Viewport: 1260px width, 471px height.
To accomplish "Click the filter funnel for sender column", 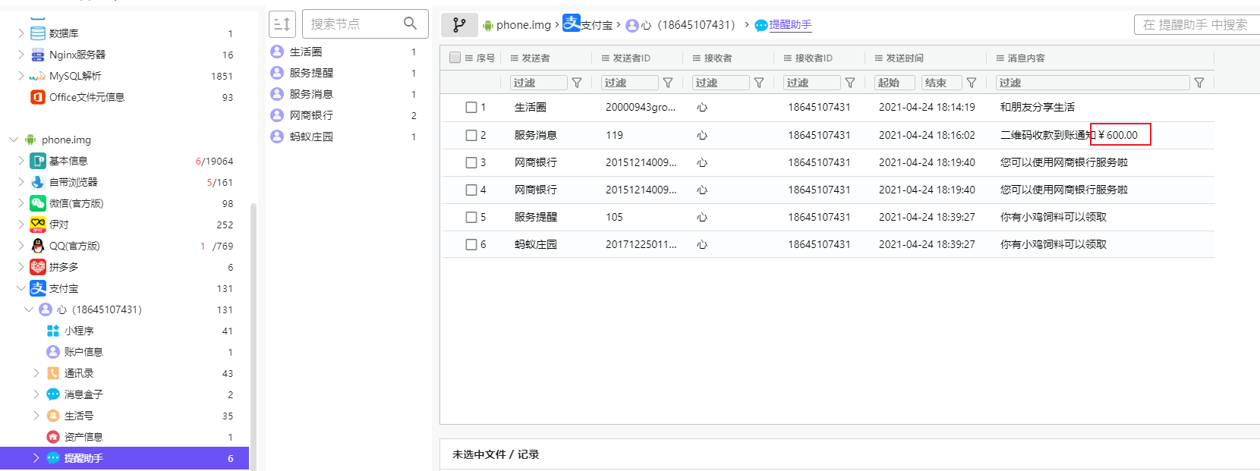I will click(x=577, y=83).
